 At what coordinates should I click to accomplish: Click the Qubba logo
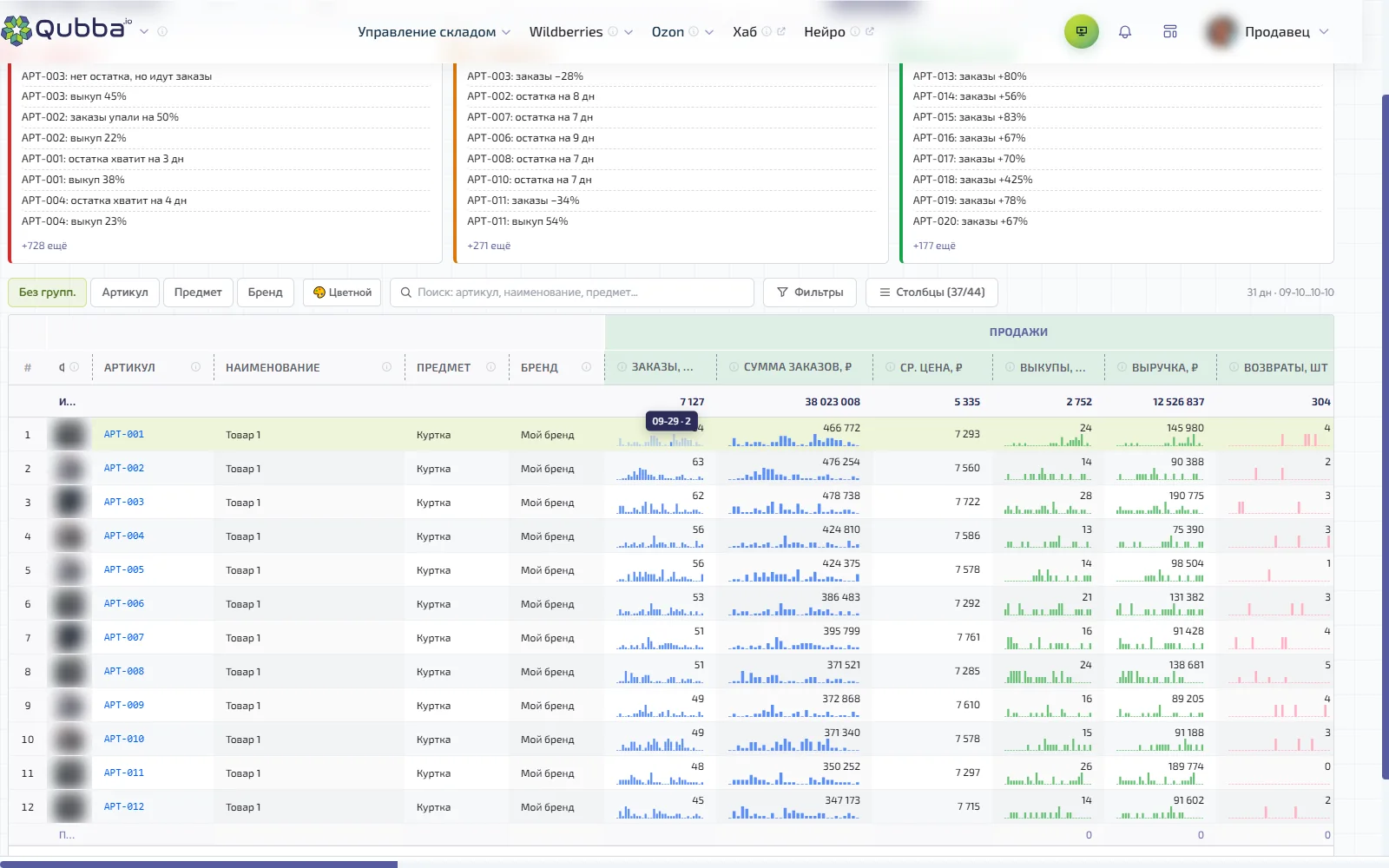[x=66, y=30]
